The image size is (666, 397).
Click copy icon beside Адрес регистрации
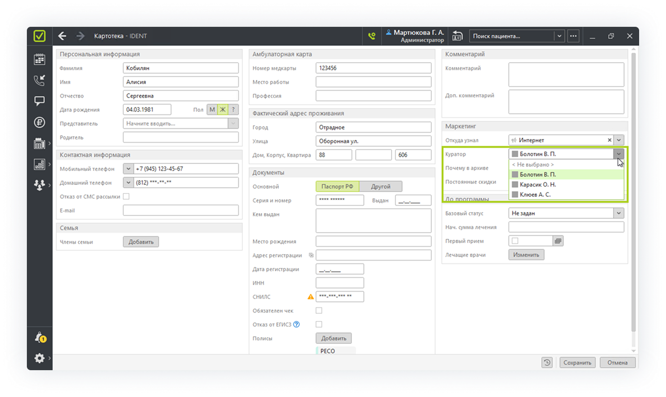pyautogui.click(x=311, y=255)
